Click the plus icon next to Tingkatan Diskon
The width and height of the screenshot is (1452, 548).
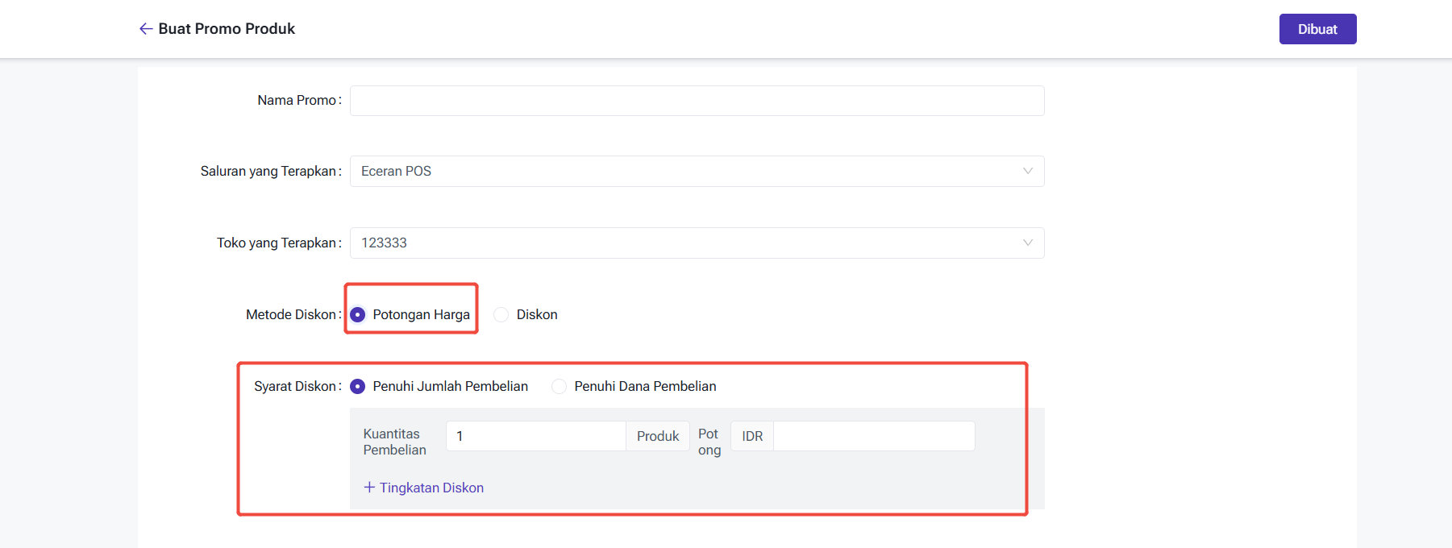pos(369,488)
